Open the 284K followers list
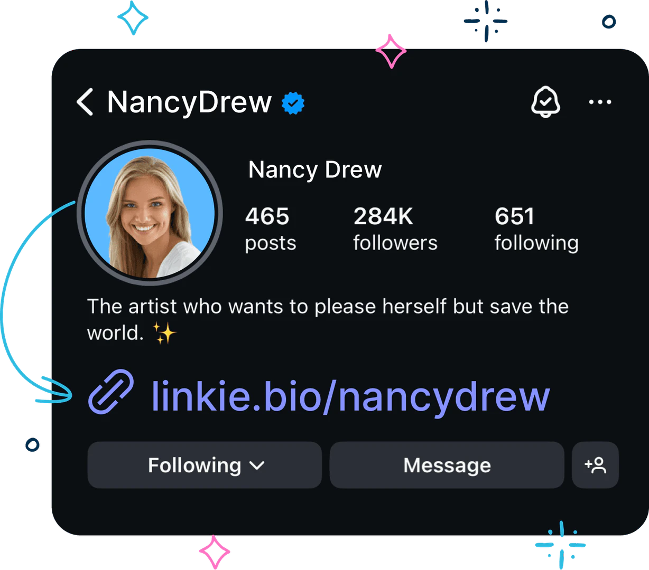649x570 pixels. coord(395,229)
